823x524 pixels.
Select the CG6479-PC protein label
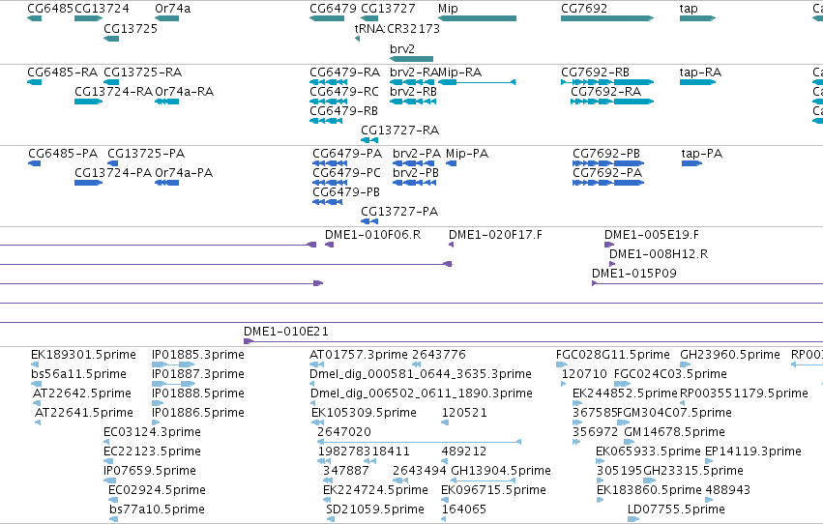tap(346, 173)
